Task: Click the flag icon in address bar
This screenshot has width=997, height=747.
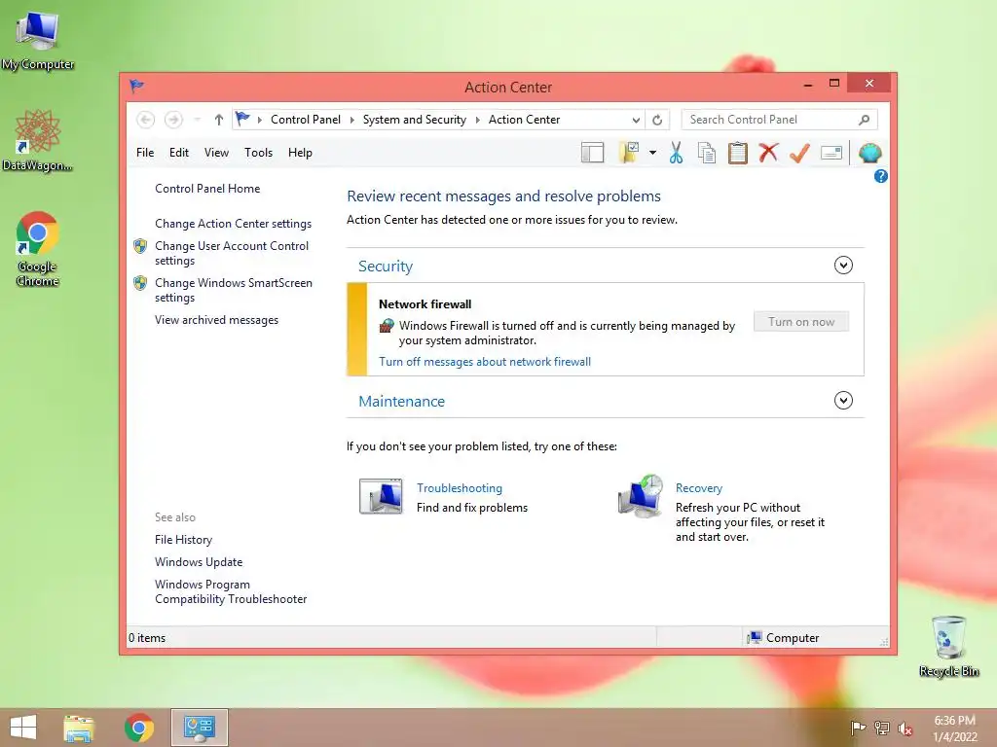Action: 242,119
